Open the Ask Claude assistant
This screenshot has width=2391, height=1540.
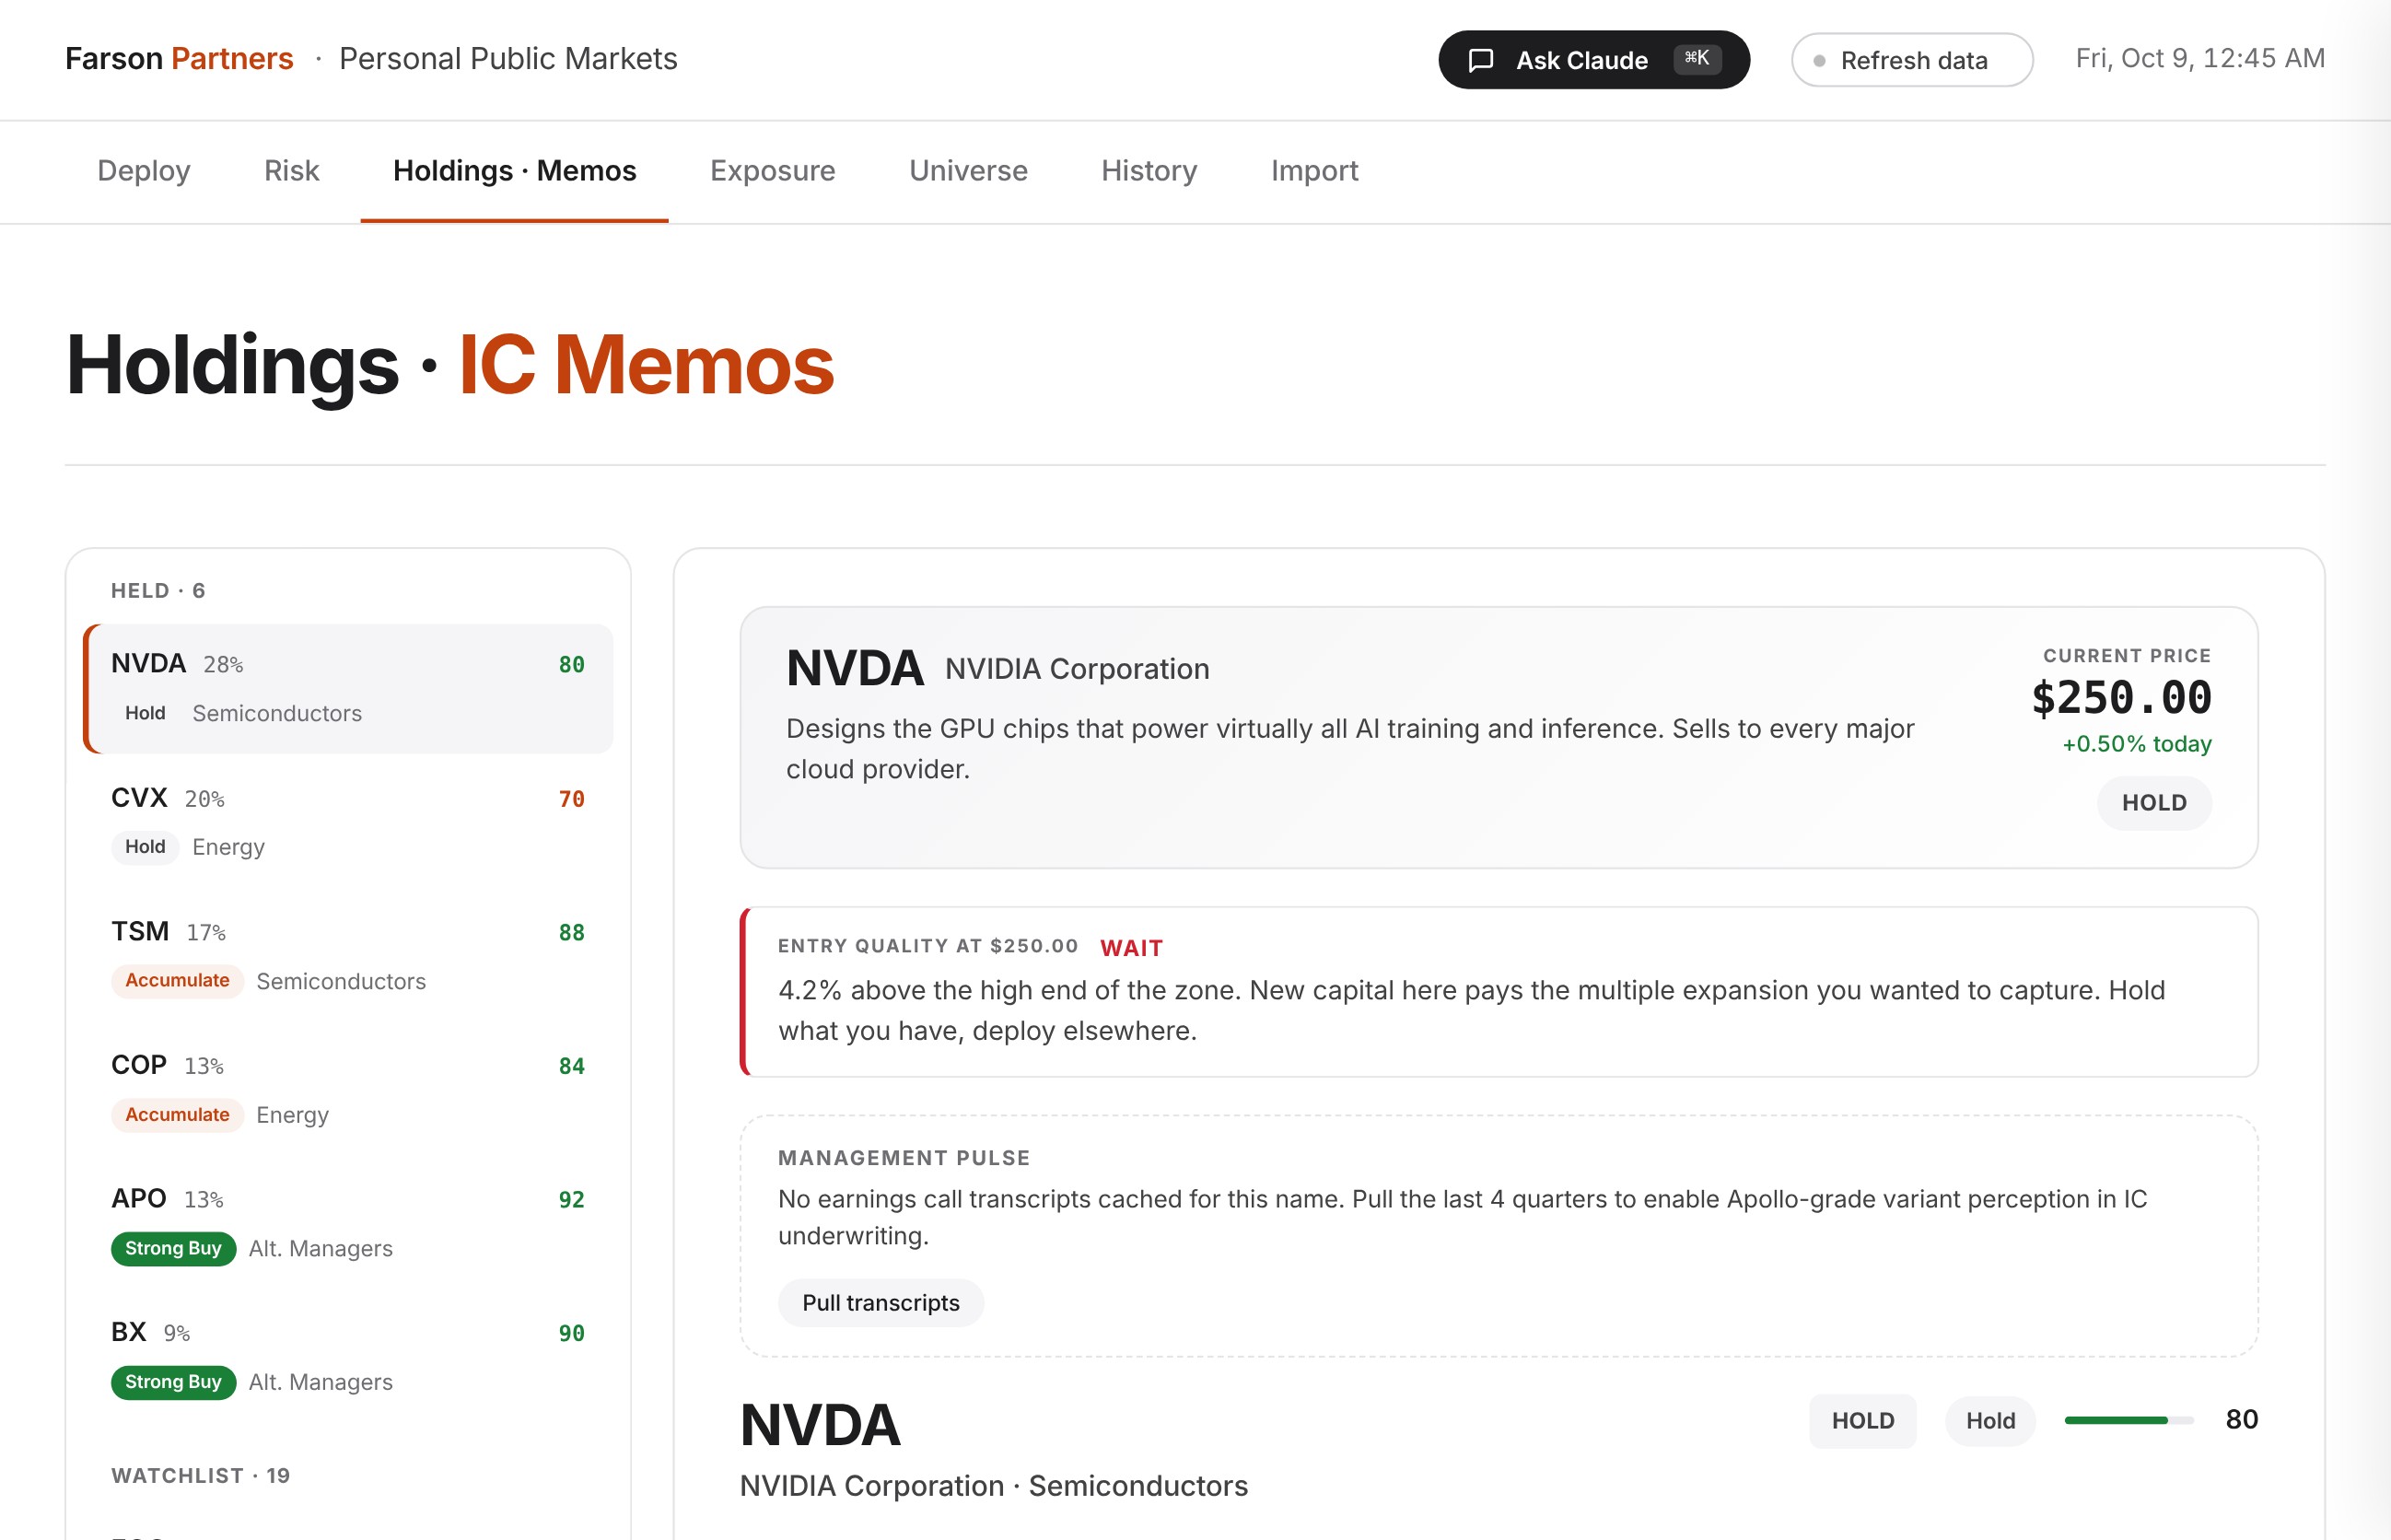(1594, 60)
